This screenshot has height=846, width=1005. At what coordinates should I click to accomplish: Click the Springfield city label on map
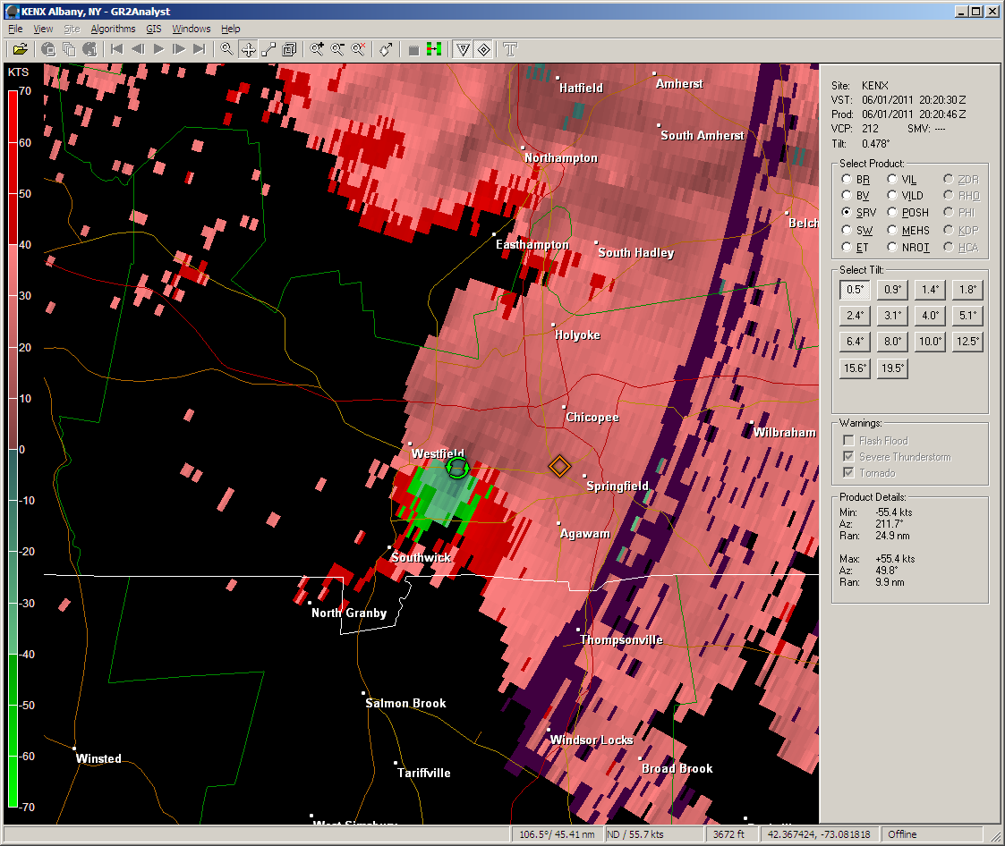617,486
